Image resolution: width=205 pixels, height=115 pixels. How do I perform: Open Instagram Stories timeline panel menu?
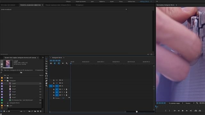click(x=64, y=57)
